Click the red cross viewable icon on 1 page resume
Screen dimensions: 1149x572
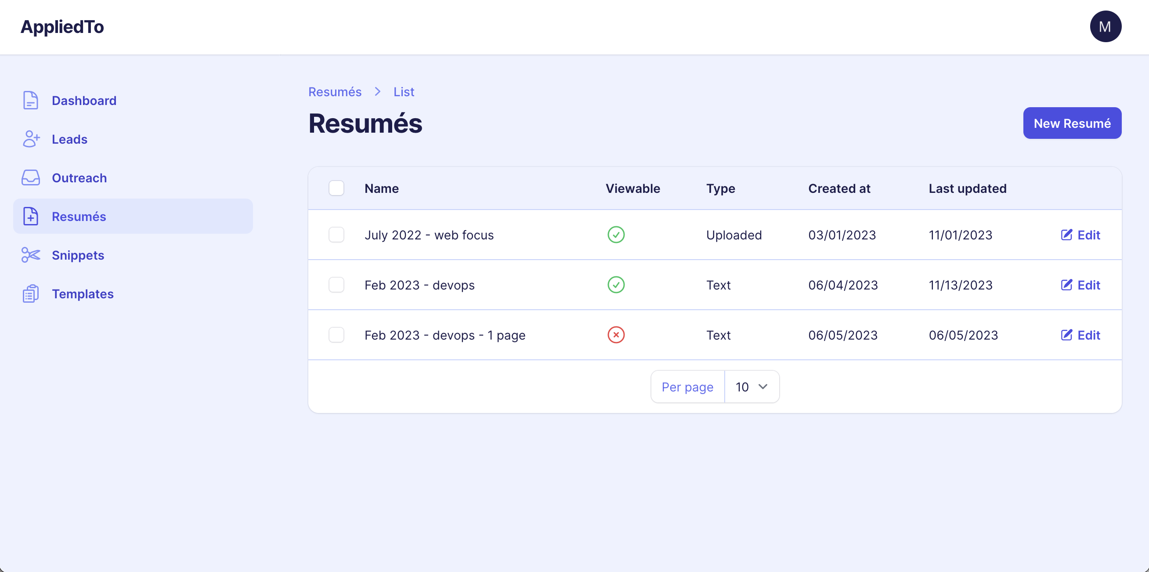tap(616, 335)
